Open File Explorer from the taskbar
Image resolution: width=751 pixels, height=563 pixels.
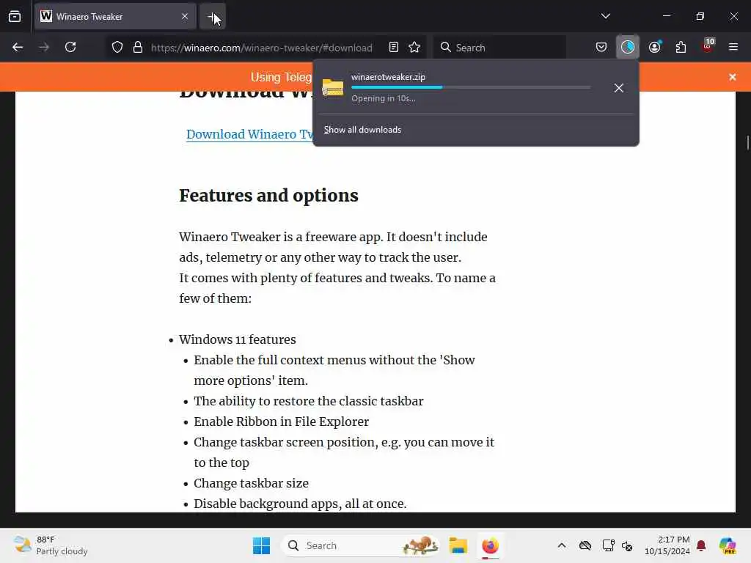(458, 545)
